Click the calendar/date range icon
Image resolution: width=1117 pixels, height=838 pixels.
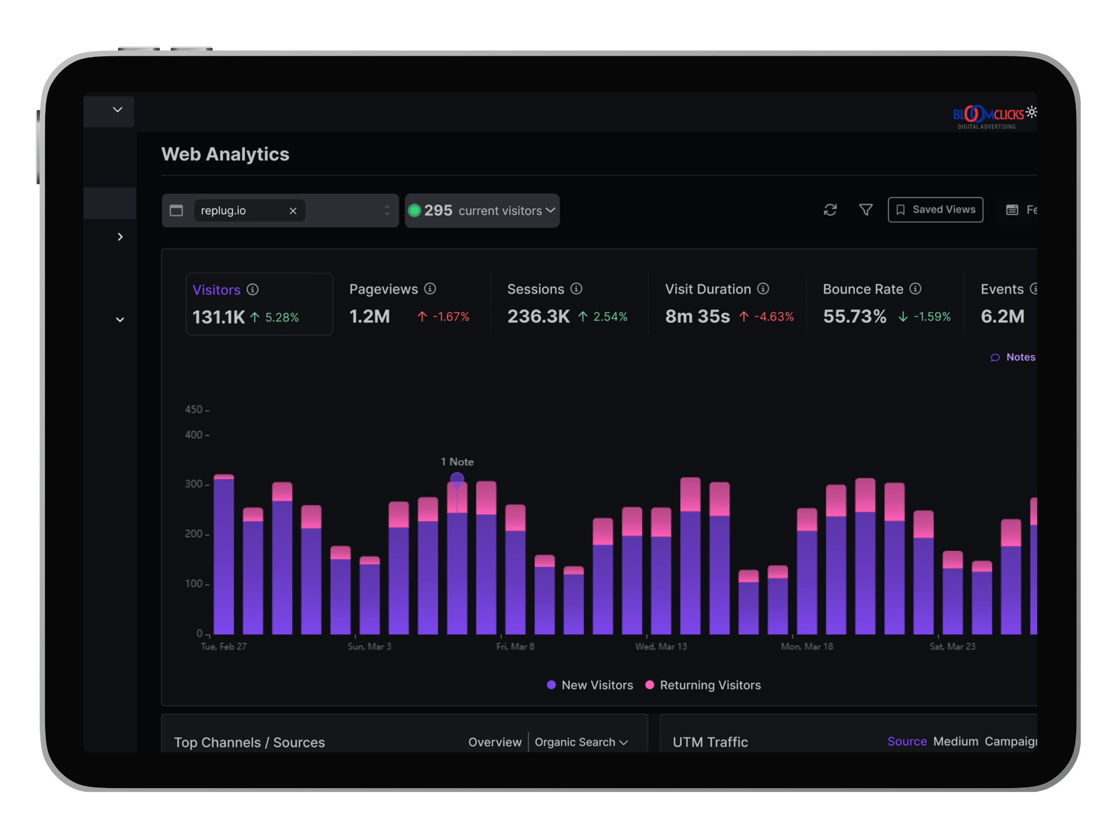(x=1010, y=209)
